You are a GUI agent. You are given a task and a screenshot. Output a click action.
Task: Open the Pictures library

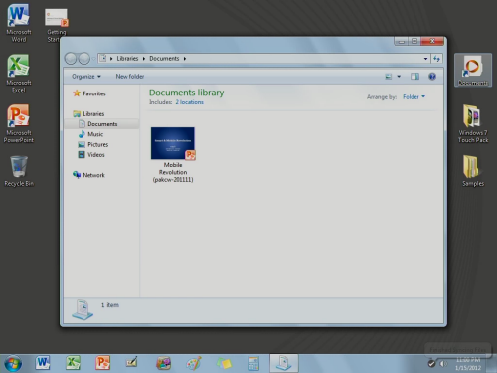[93, 144]
